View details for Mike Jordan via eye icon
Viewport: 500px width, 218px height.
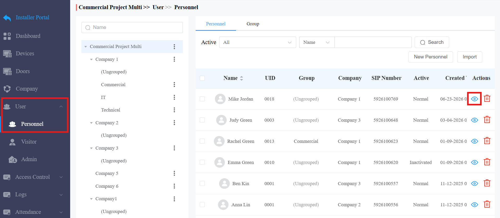pyautogui.click(x=474, y=99)
